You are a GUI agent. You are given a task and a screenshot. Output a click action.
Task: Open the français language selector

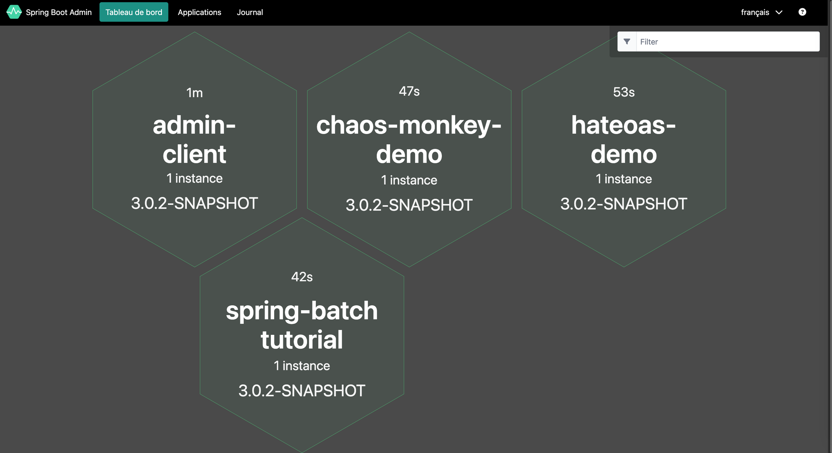[755, 12]
